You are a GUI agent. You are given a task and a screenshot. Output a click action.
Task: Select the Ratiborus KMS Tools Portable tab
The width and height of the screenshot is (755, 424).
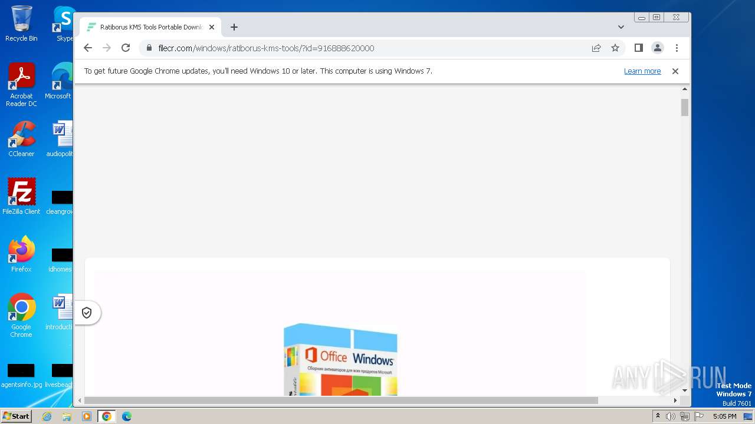pyautogui.click(x=150, y=27)
